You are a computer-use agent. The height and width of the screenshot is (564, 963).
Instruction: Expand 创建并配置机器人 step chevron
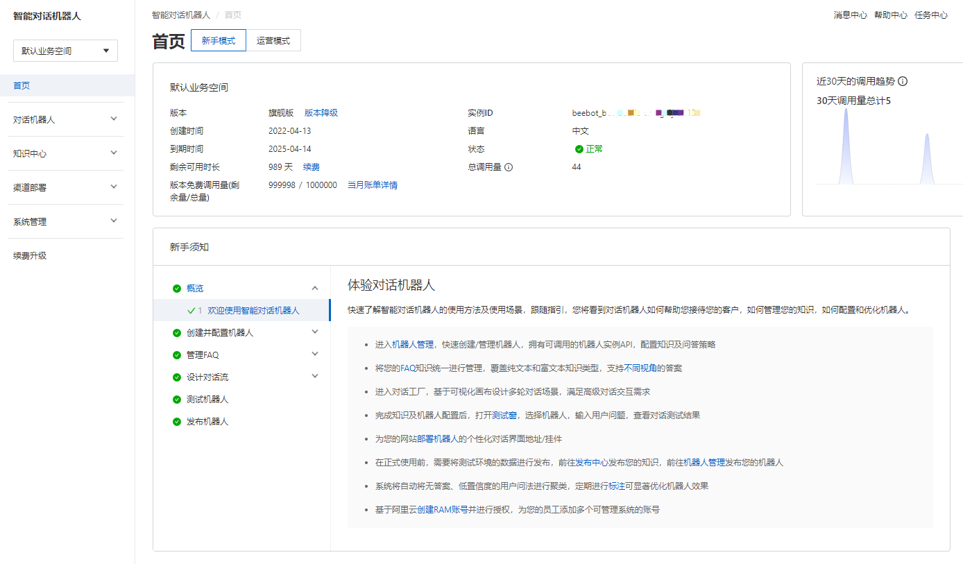[315, 332]
